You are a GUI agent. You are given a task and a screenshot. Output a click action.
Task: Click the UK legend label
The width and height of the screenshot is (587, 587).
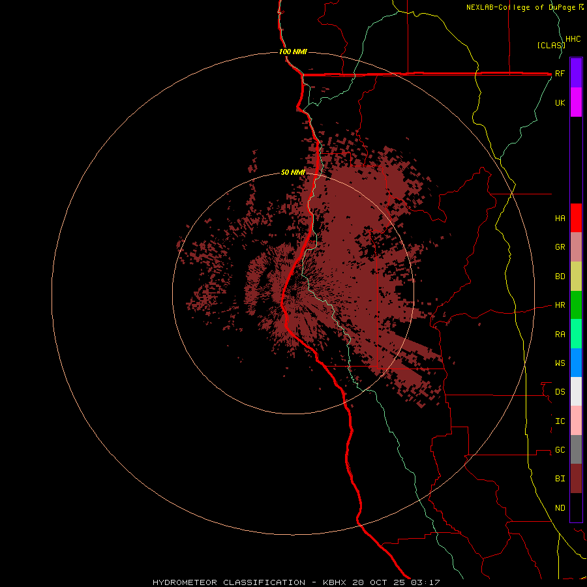click(x=560, y=102)
